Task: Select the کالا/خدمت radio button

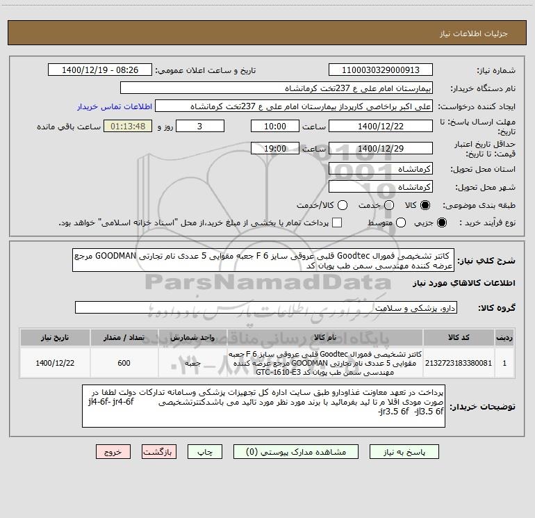Action: pyautogui.click(x=343, y=205)
